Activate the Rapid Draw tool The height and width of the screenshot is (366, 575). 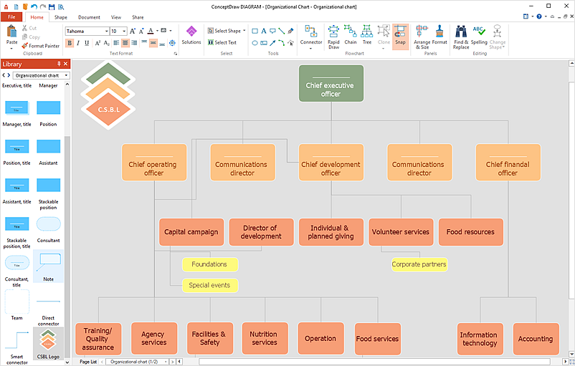coord(333,36)
